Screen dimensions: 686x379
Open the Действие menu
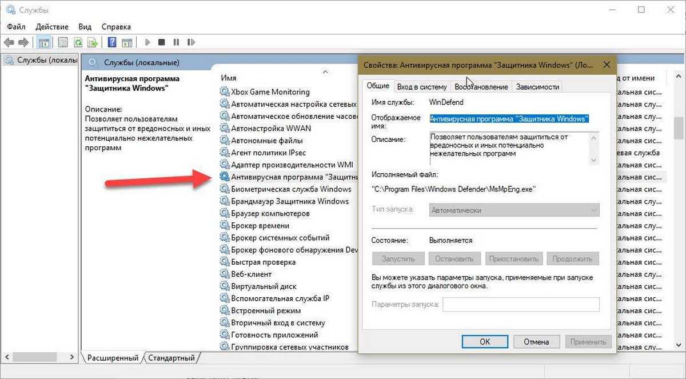[x=51, y=27]
